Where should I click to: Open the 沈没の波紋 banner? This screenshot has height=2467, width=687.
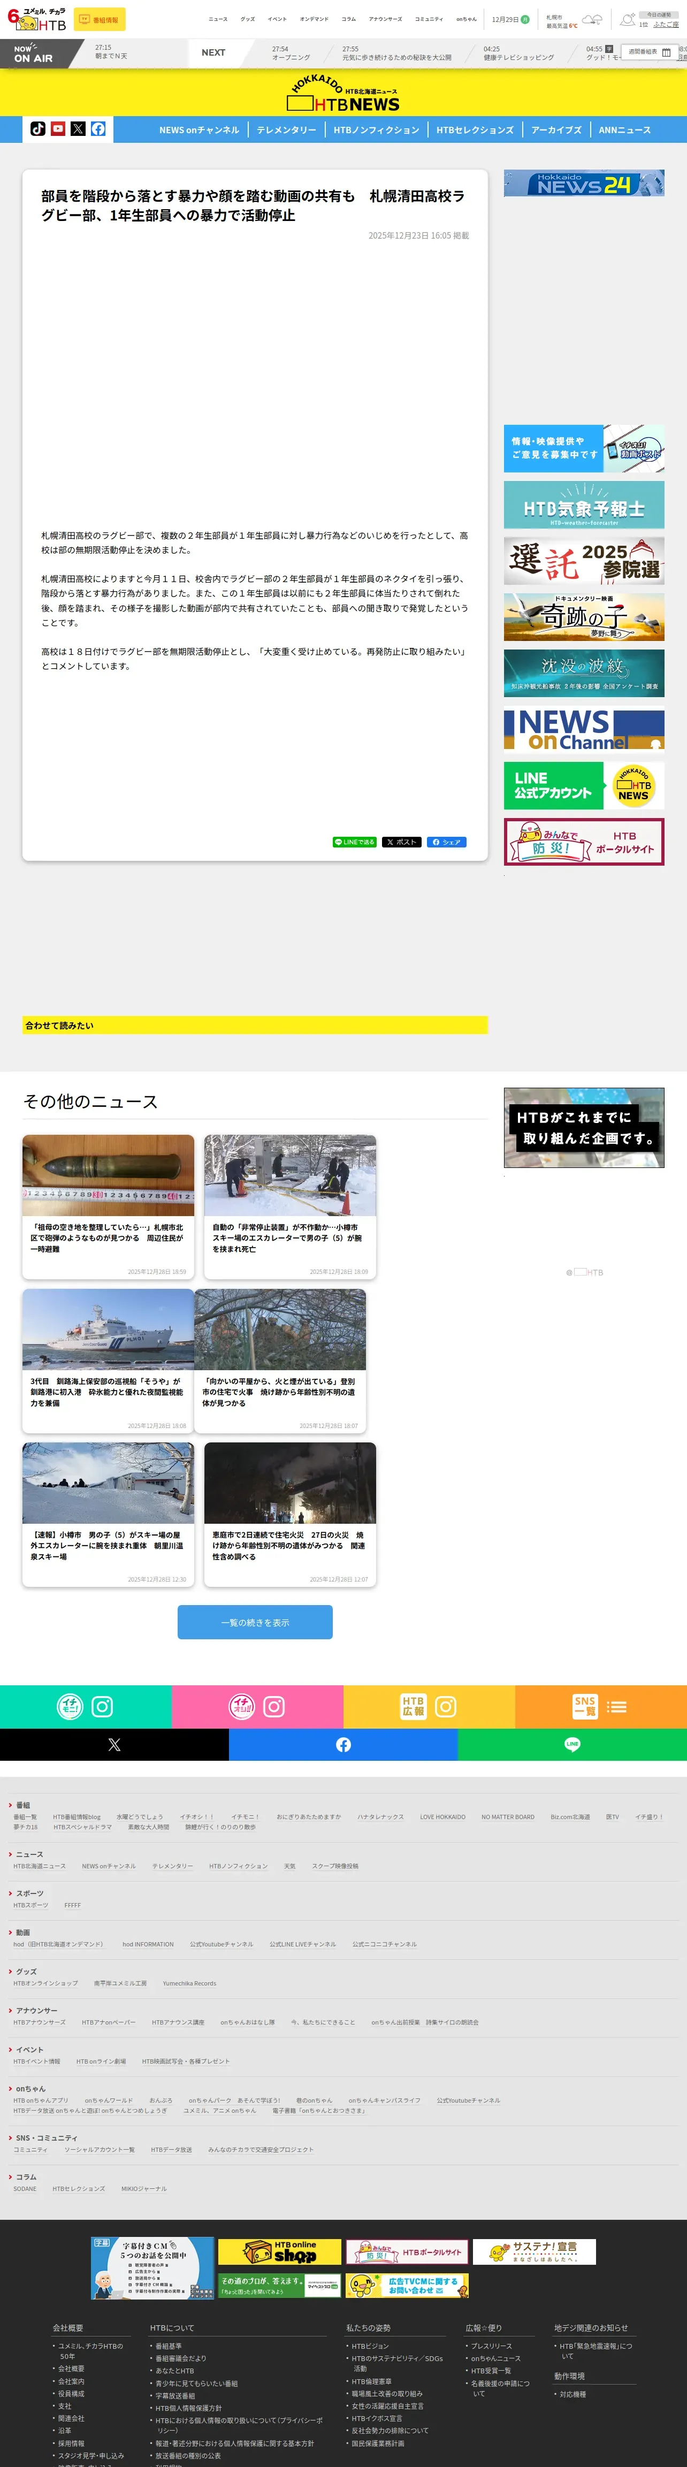(584, 673)
